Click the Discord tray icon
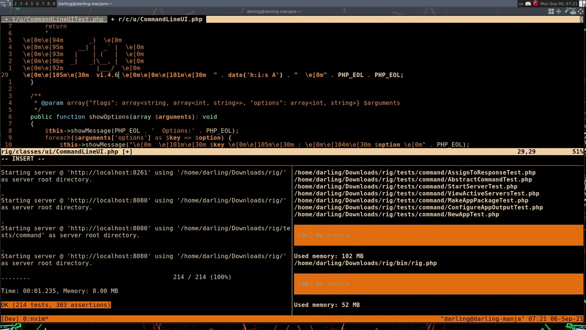This screenshot has height=330, width=586. pos(528,4)
